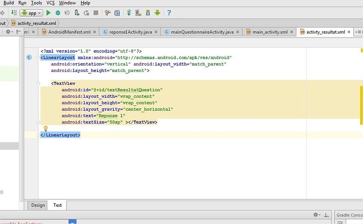Screen dimensions: 363x224
Task: Click the closing LinearLayout fold marker
Action: 39,135
